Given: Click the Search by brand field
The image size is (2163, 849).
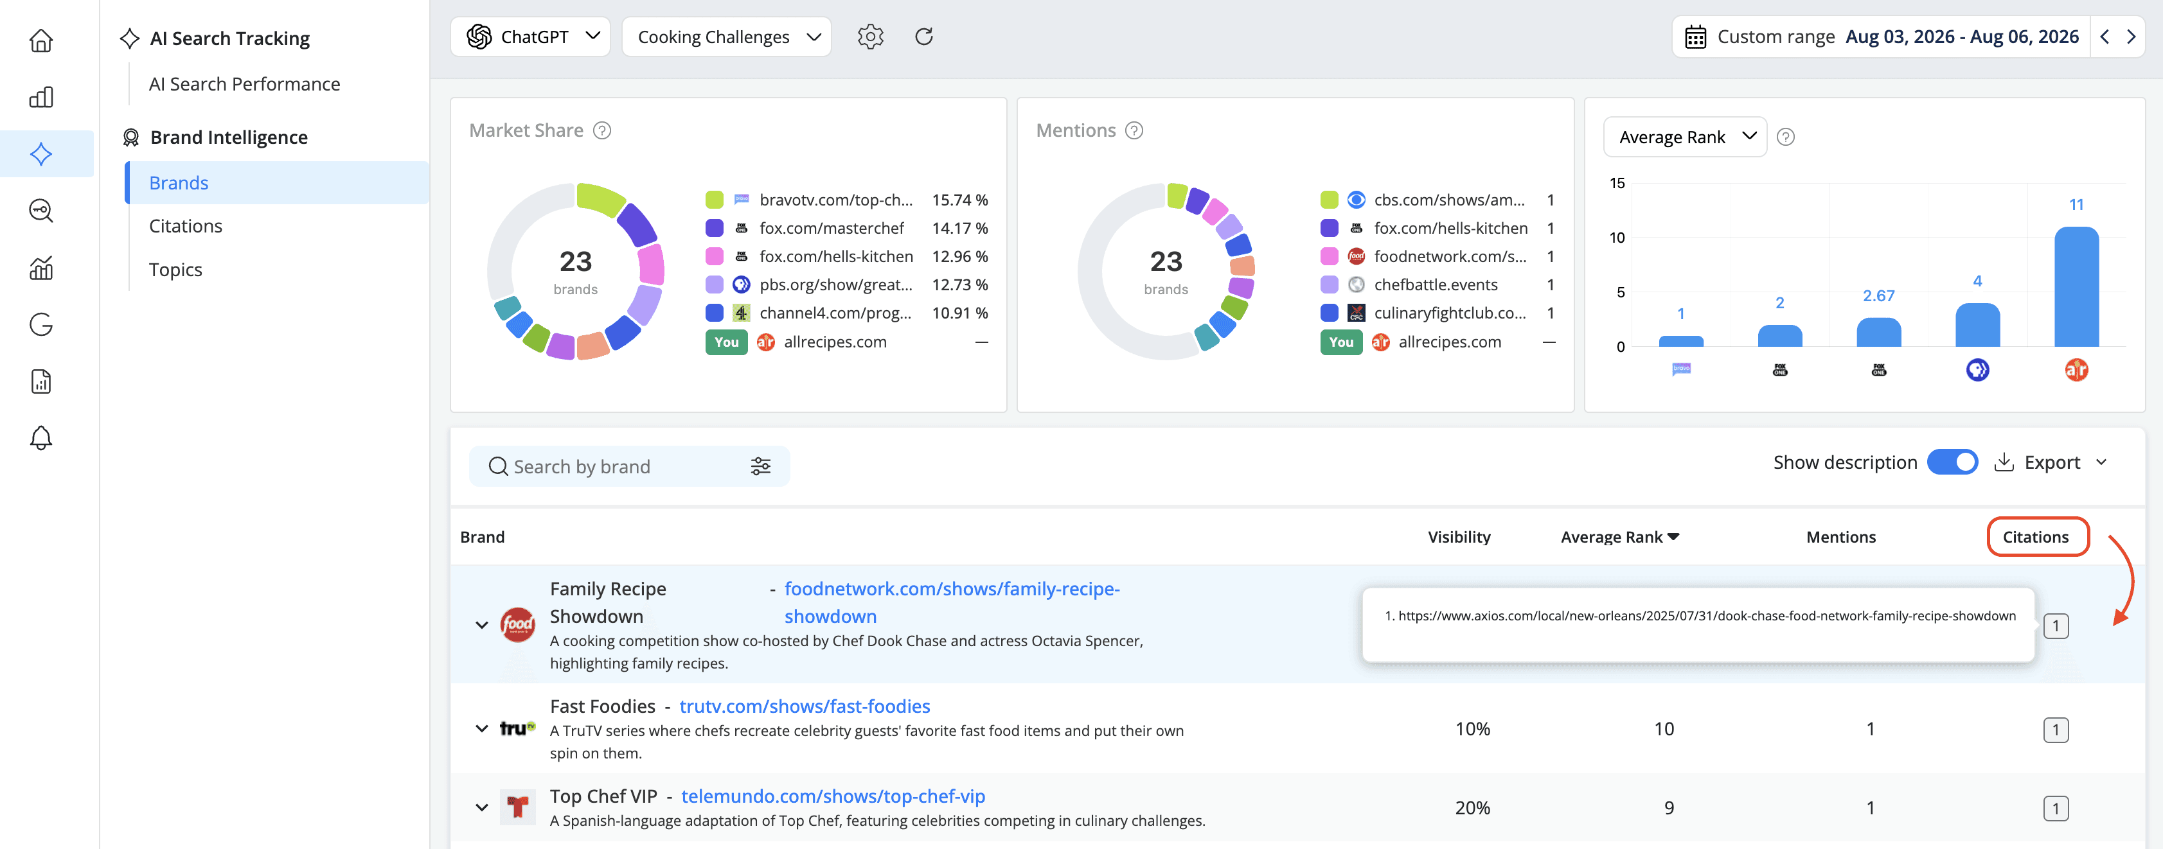Looking at the screenshot, I should 629,466.
